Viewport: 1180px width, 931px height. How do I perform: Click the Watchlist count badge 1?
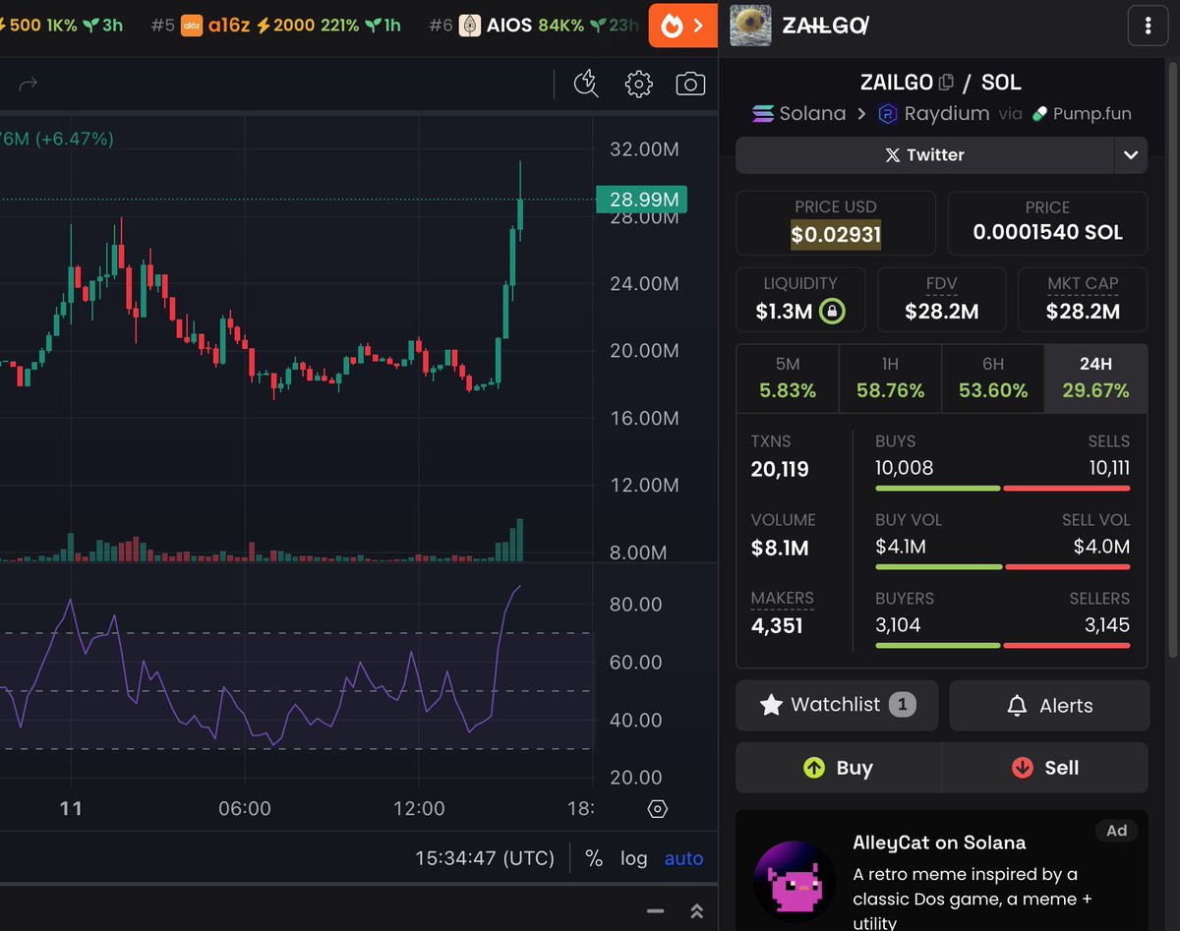point(902,705)
